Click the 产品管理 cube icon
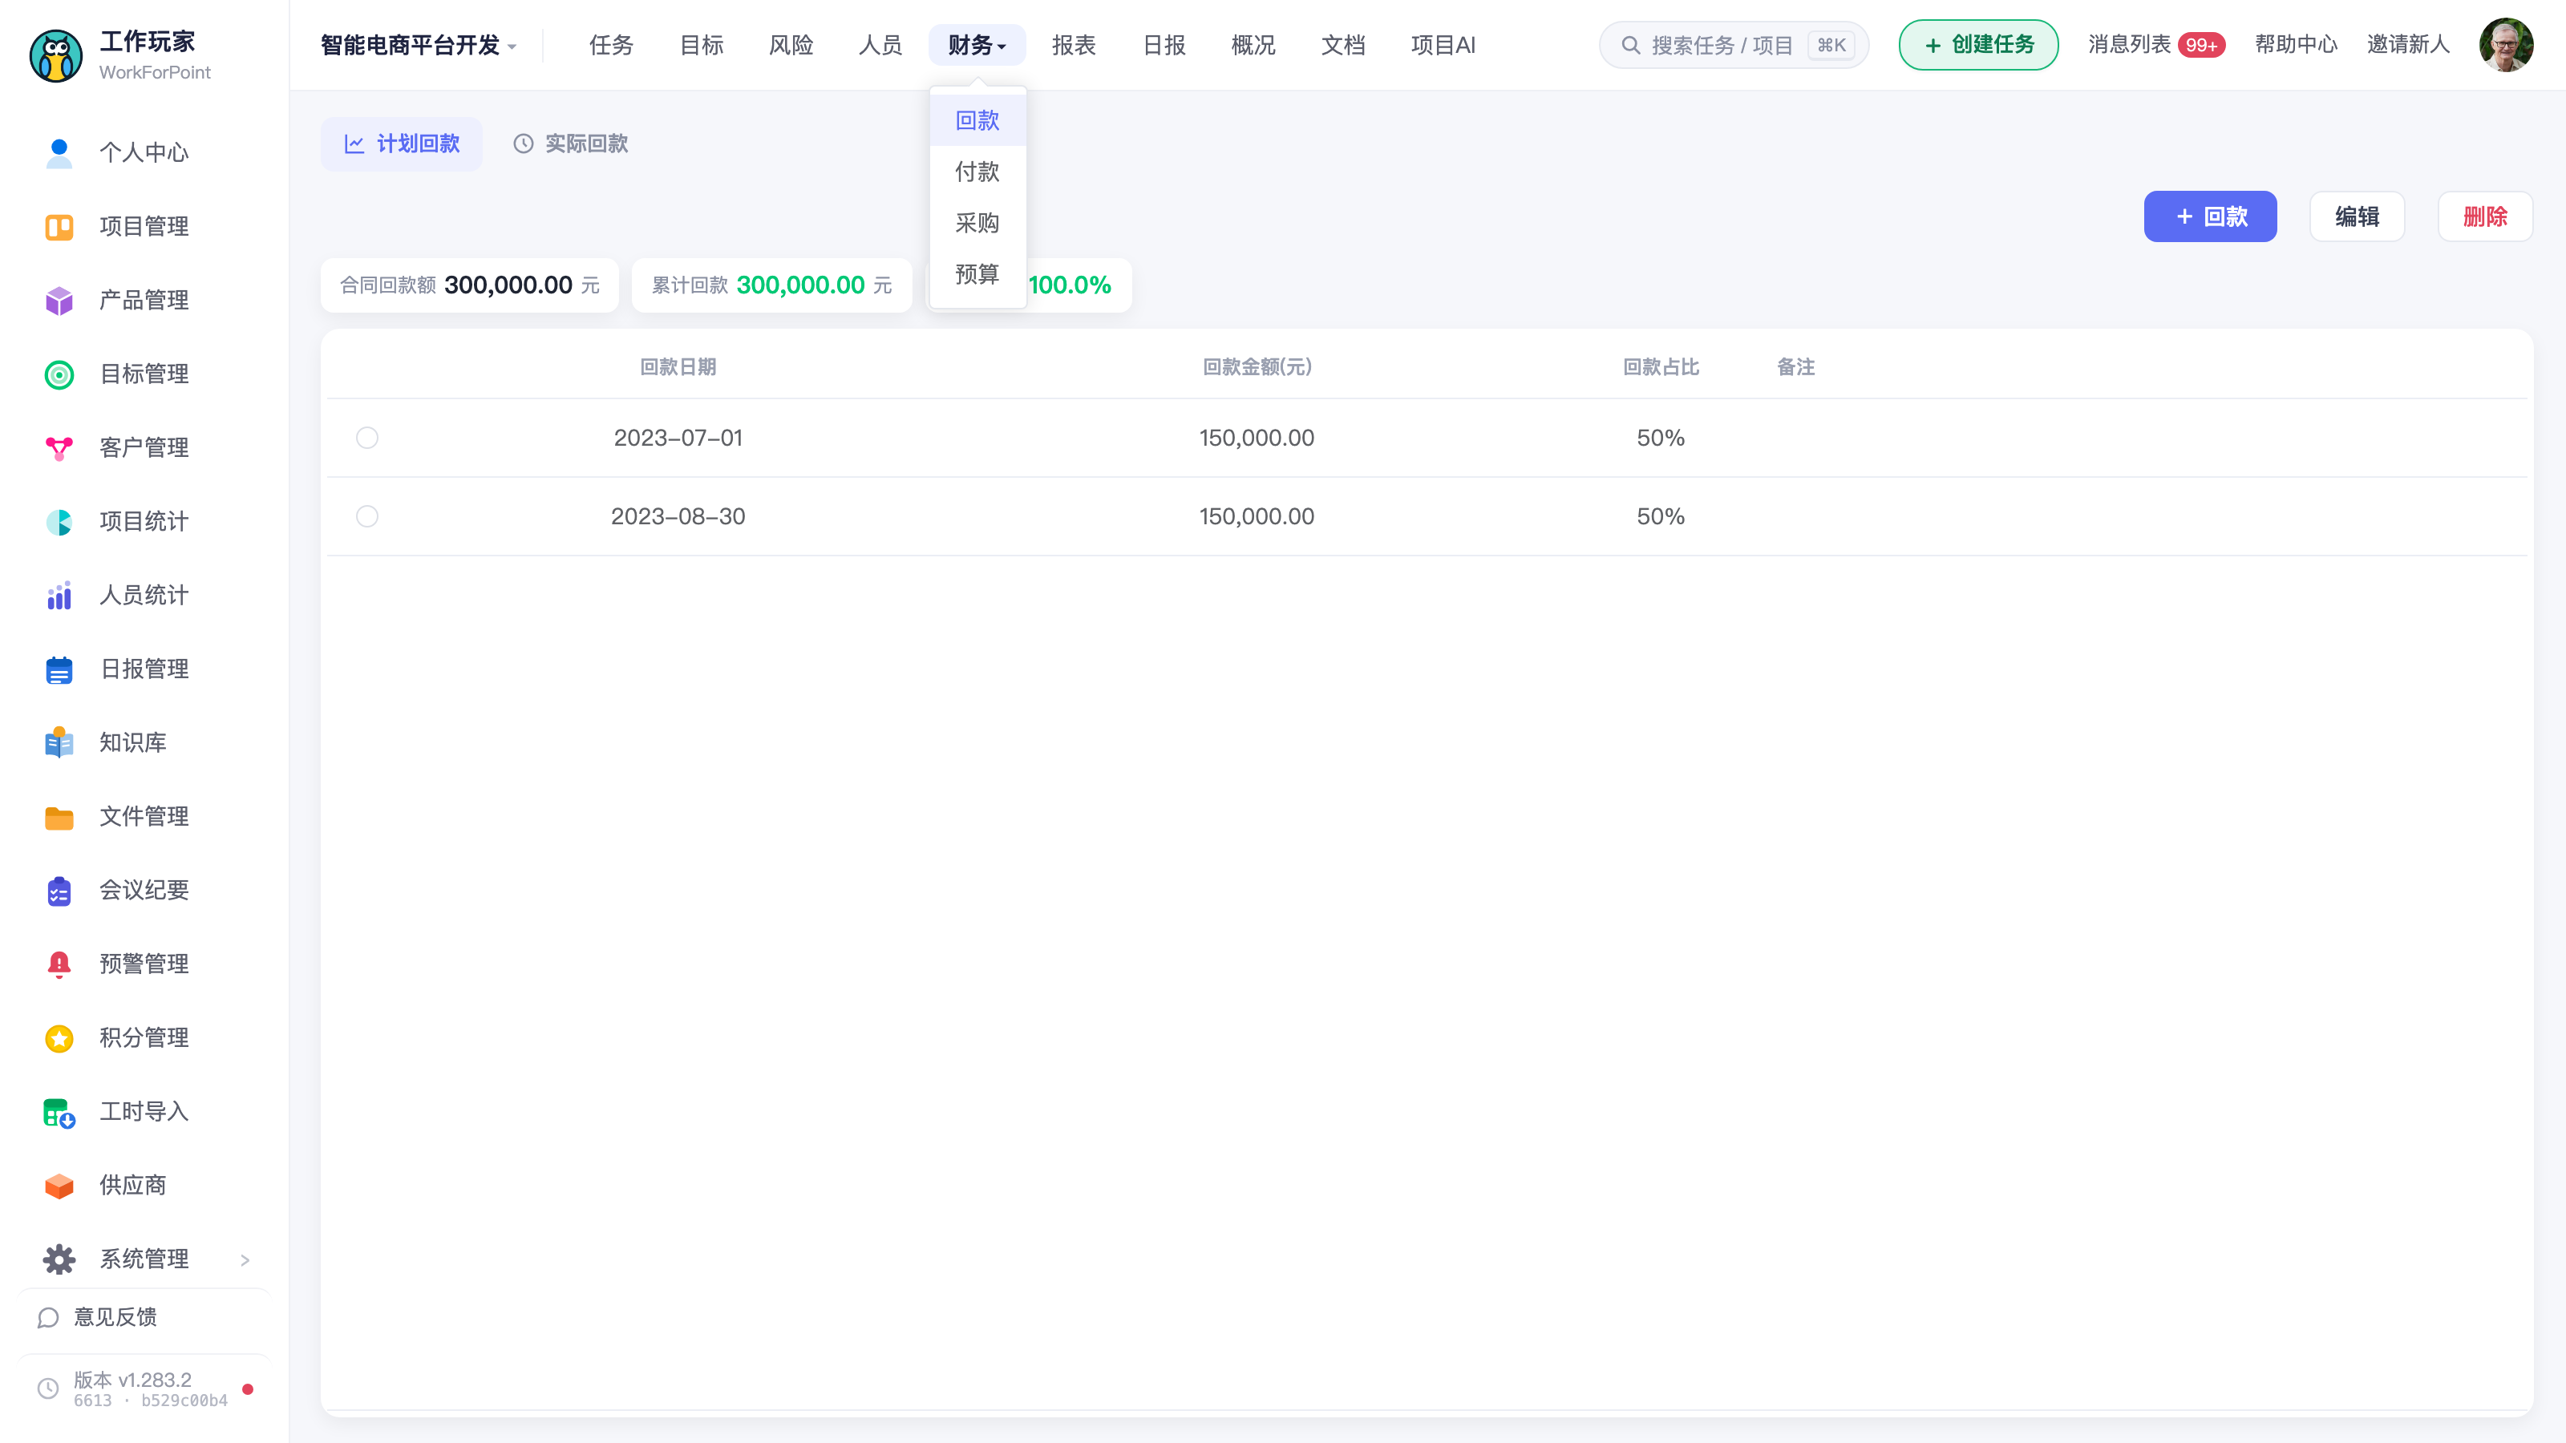 click(x=59, y=301)
